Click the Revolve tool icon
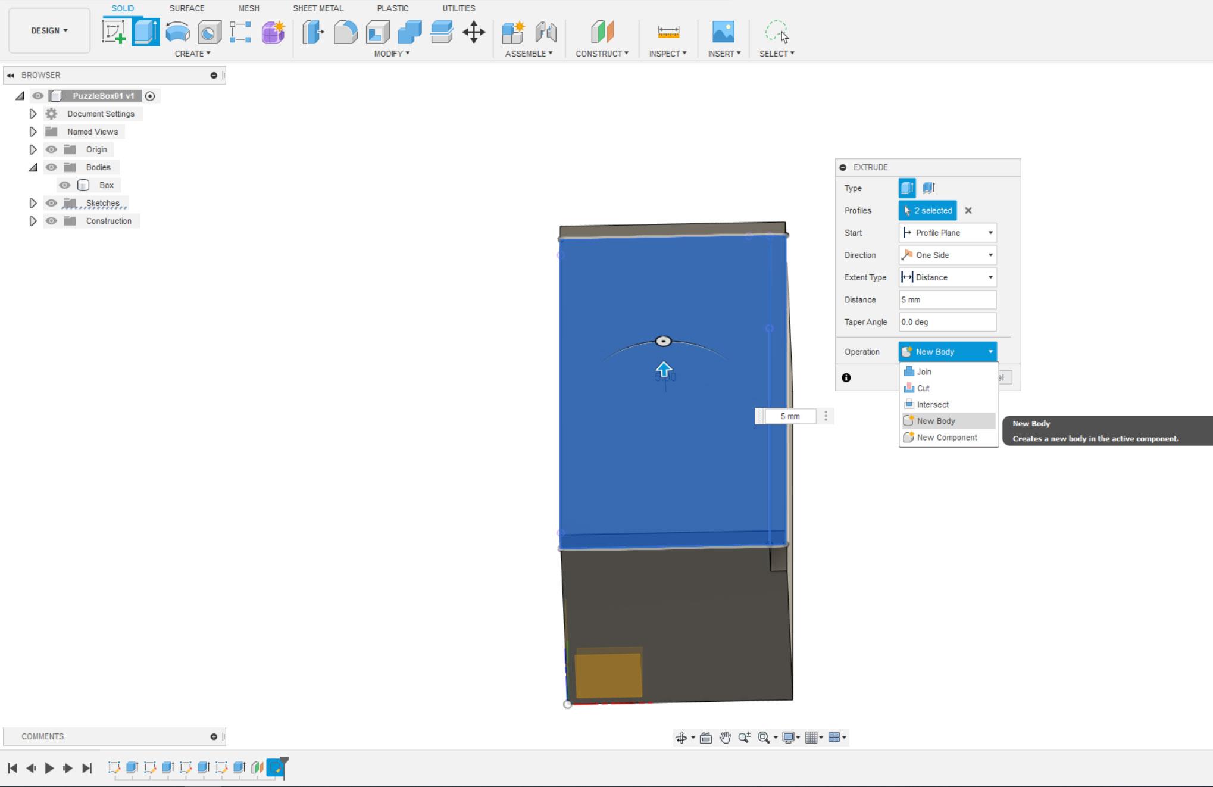The image size is (1213, 787). [177, 32]
